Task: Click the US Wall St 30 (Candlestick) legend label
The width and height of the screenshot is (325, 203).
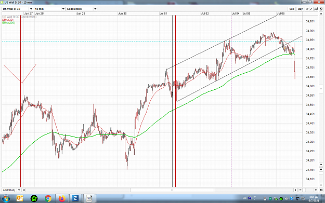Action: [19, 17]
